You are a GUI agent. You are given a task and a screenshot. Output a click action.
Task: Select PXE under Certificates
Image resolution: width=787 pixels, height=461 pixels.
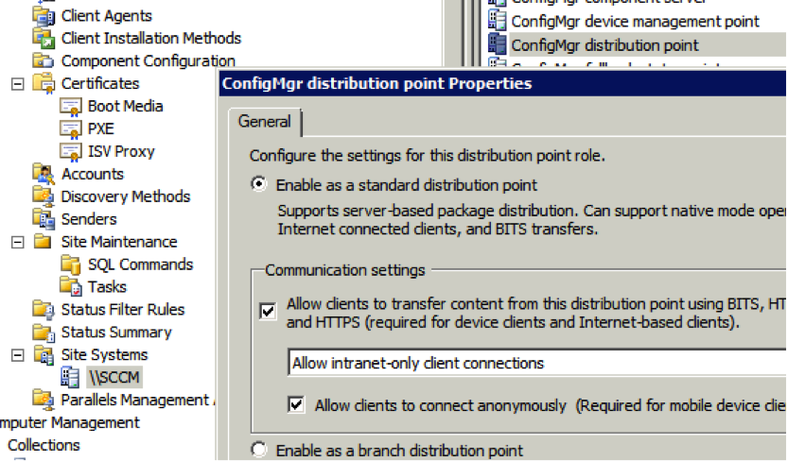pyautogui.click(x=101, y=128)
